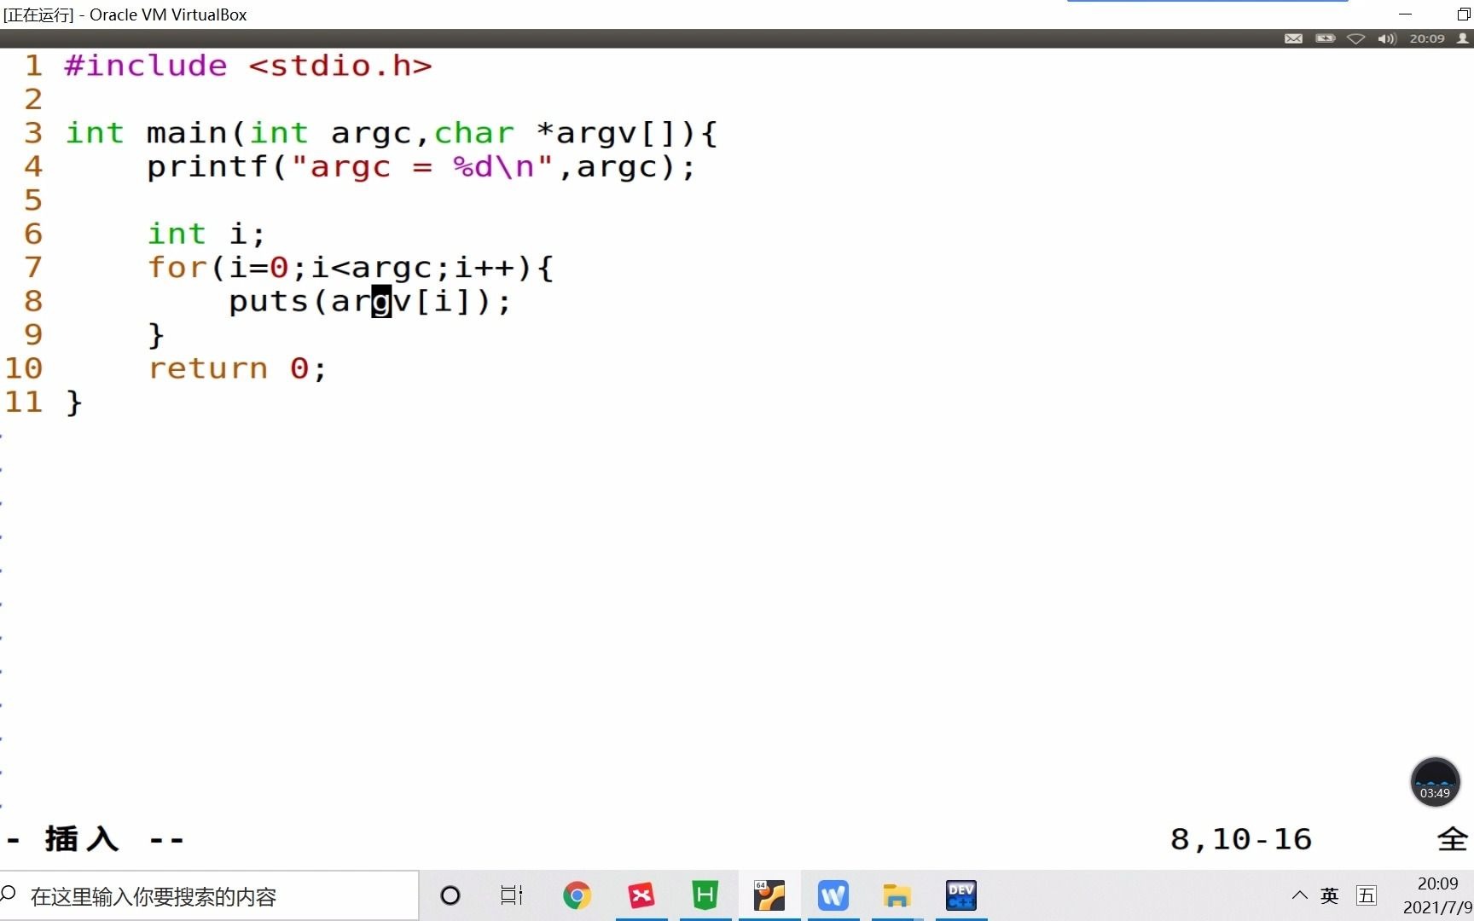Click the 20:09 clock in Ubuntu panel

tap(1427, 38)
